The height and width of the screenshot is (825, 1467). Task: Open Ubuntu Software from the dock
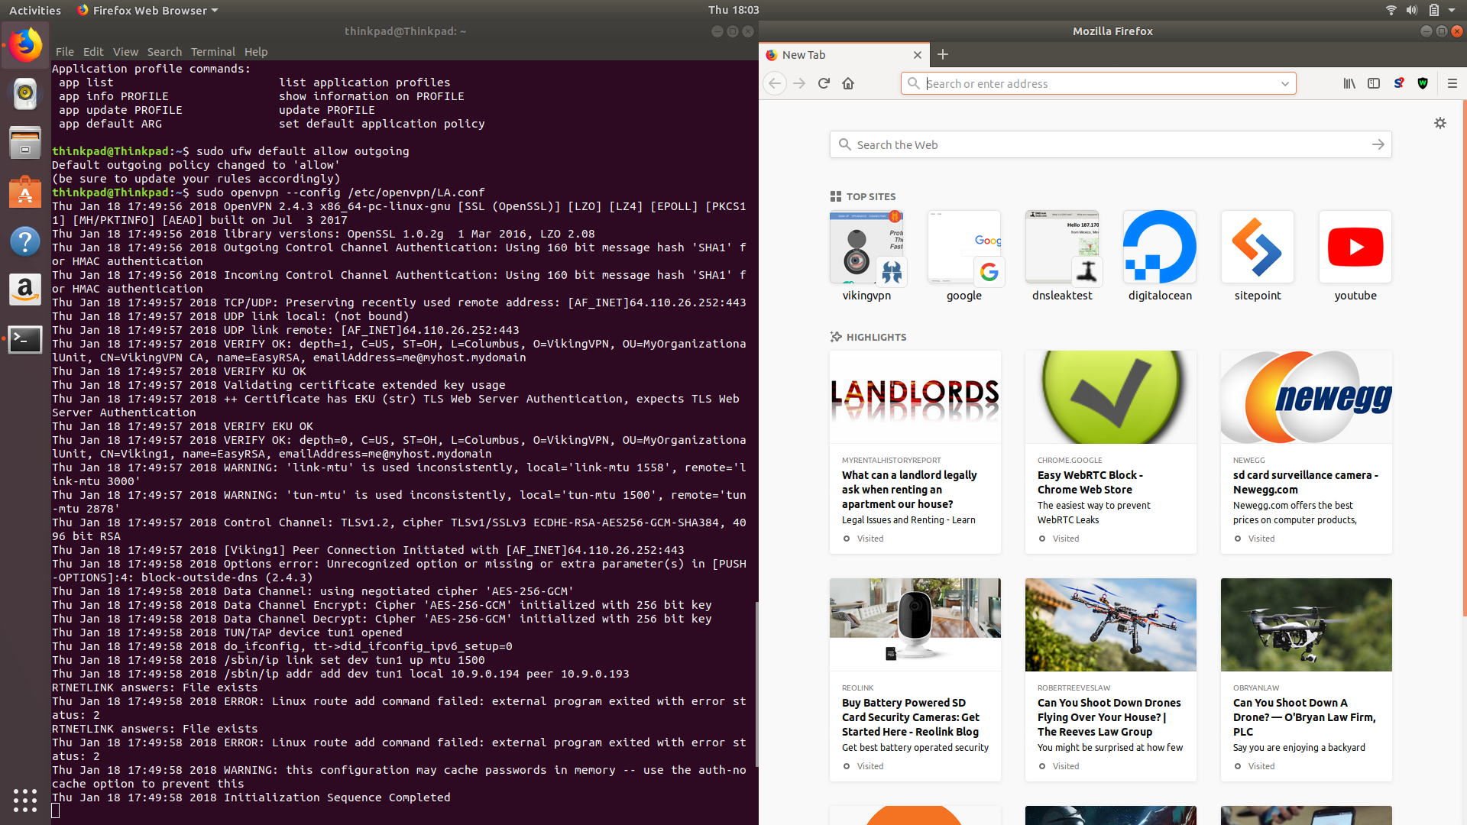(25, 192)
